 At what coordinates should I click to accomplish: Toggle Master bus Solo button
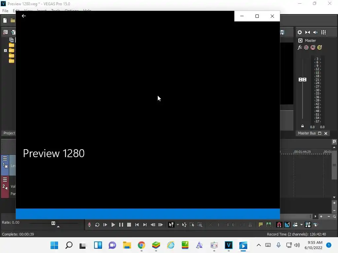(x=320, y=47)
